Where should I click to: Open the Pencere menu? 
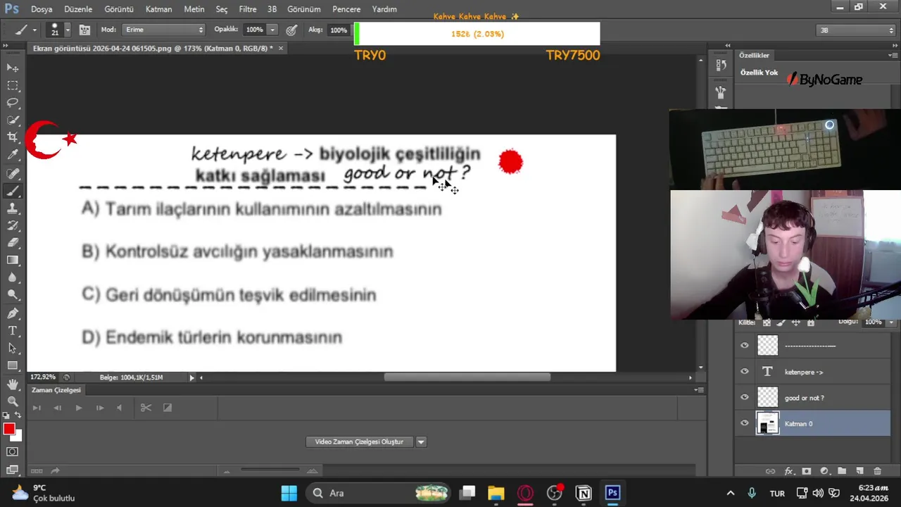pyautogui.click(x=346, y=9)
